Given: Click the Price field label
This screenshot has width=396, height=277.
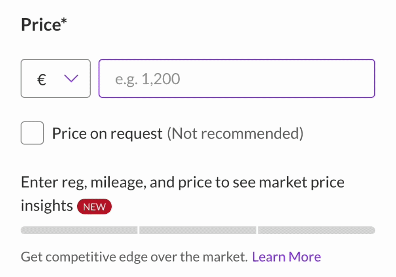Looking at the screenshot, I should [x=44, y=24].
